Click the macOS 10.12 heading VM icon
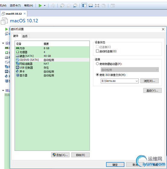This screenshot has height=169, width=167. click(4, 21)
